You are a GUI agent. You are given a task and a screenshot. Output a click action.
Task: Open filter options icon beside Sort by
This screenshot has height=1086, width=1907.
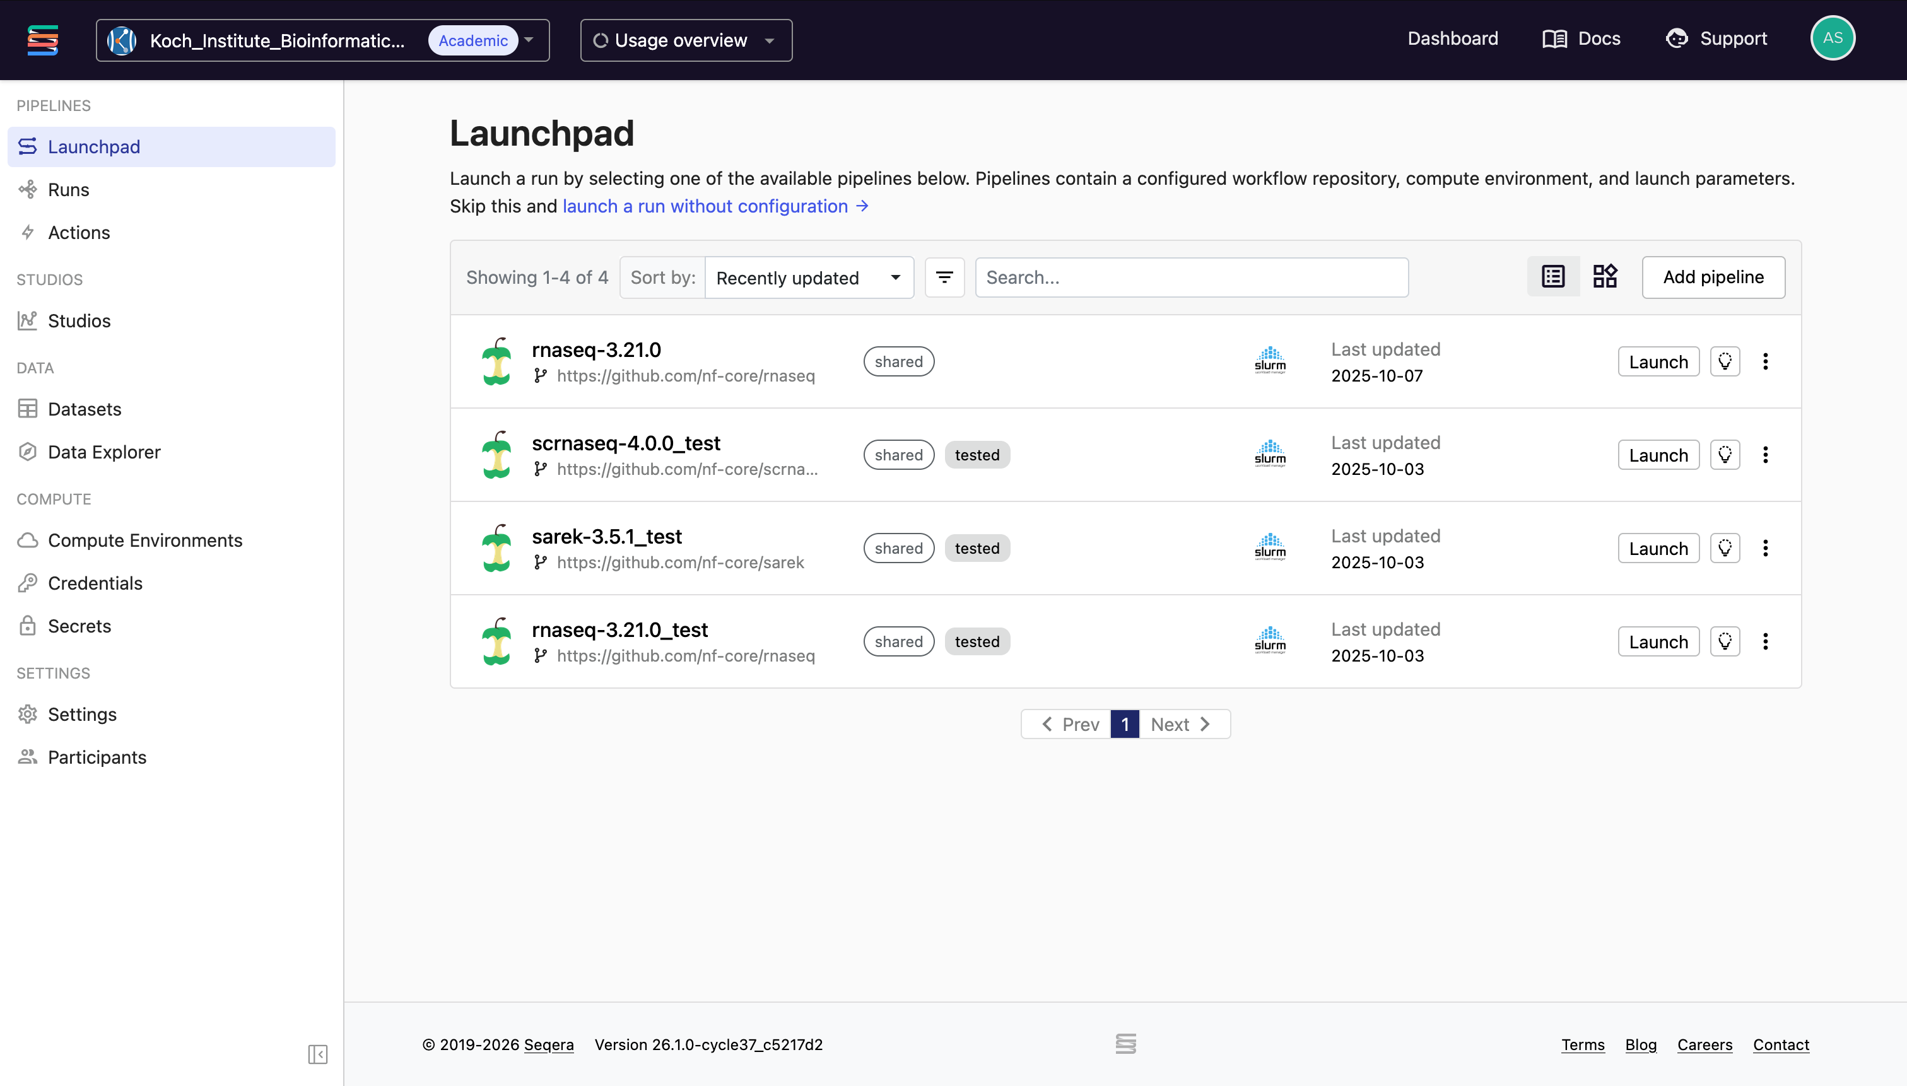944,277
